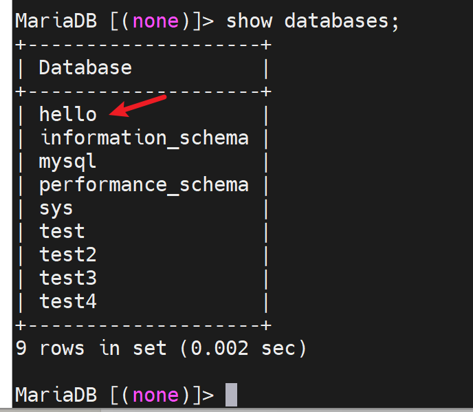Screen dimensions: 473x412
Task: Click the block cursor at the prompt
Action: [x=231, y=395]
